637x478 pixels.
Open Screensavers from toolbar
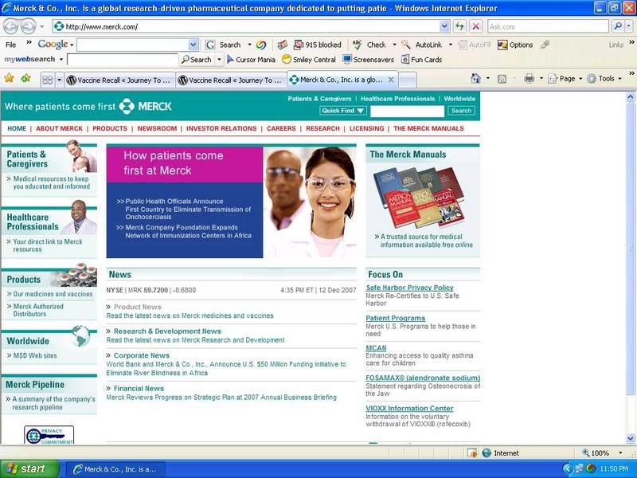click(369, 59)
